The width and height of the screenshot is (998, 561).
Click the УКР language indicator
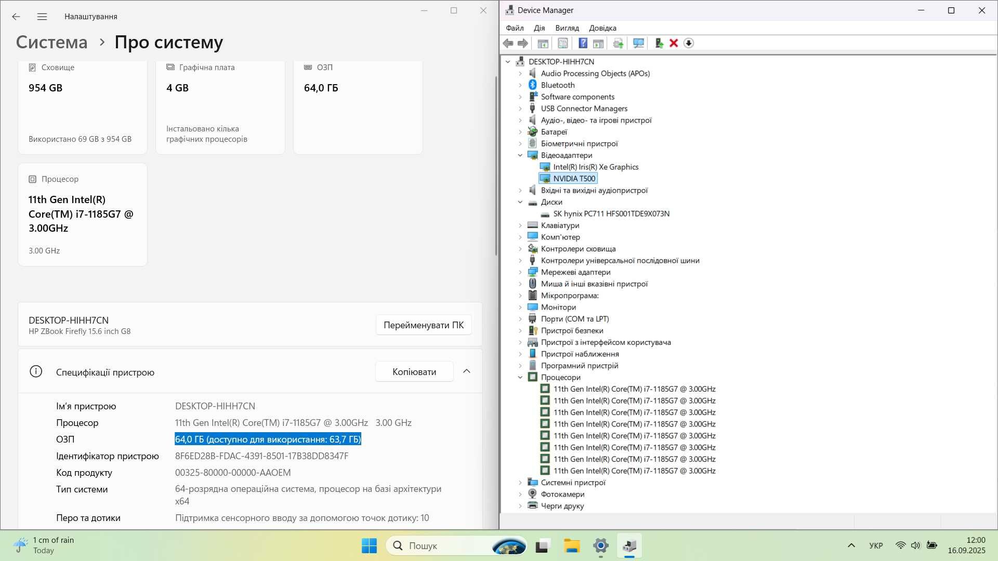(x=876, y=545)
